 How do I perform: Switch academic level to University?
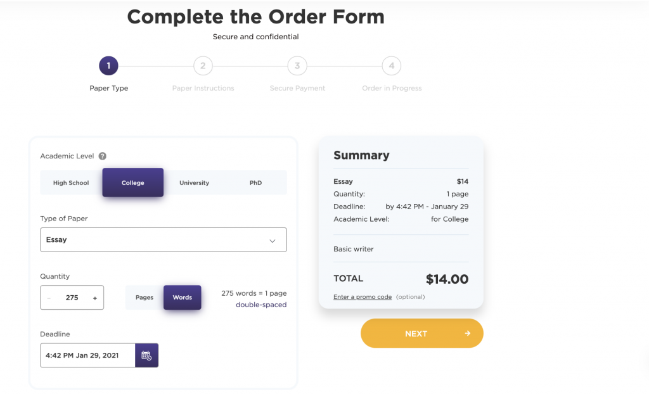194,182
